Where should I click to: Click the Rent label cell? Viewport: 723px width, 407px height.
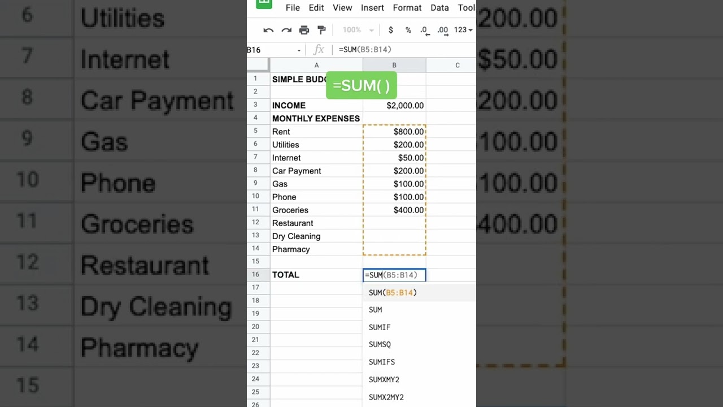(x=316, y=131)
